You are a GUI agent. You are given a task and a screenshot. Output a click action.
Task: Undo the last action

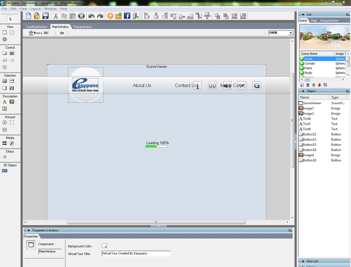91,16
